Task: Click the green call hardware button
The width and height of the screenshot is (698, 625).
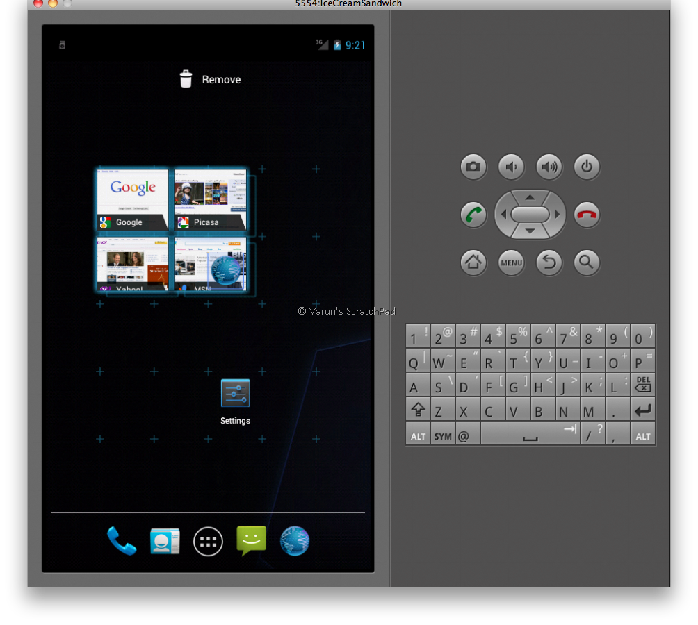Action: tap(473, 215)
